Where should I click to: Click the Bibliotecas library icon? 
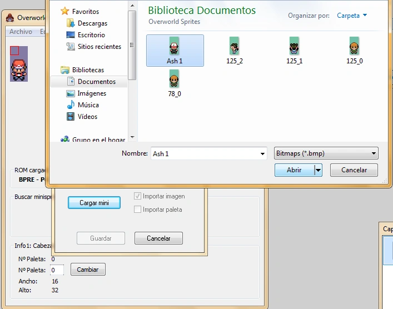(x=65, y=69)
